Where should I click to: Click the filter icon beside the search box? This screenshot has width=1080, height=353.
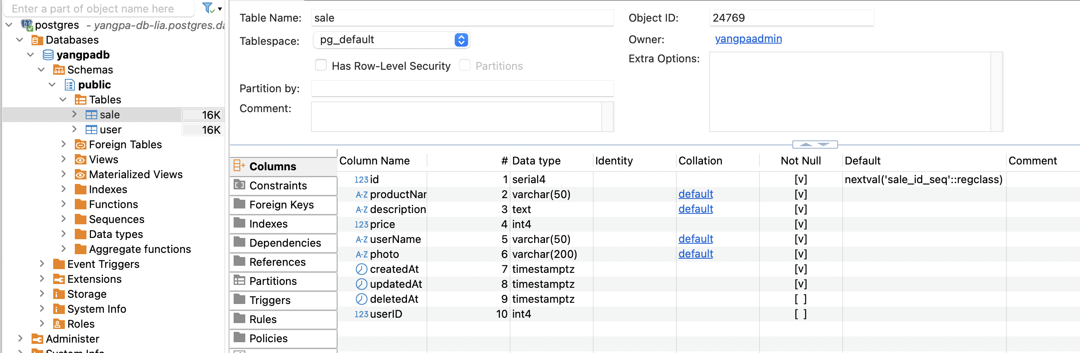click(208, 8)
